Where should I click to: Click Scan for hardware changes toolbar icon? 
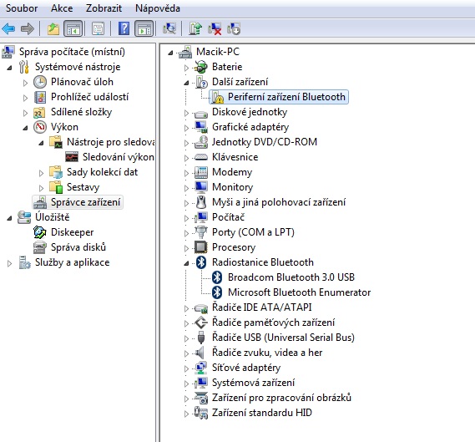pyautogui.click(x=169, y=29)
